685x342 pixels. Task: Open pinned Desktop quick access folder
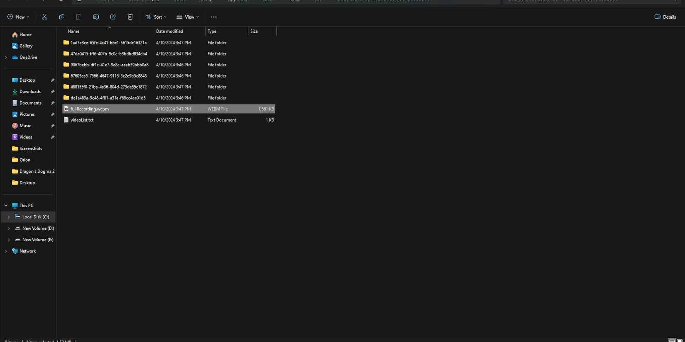pos(27,80)
